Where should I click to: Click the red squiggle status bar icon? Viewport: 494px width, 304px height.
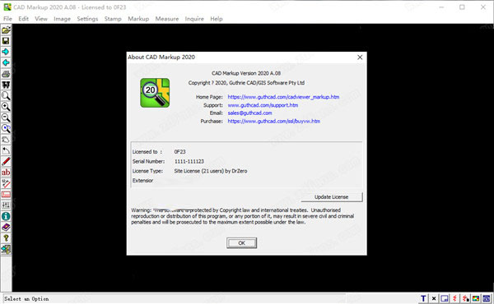coord(454,298)
